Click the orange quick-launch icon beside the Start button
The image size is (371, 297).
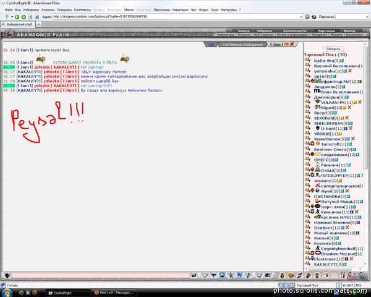click(35, 293)
